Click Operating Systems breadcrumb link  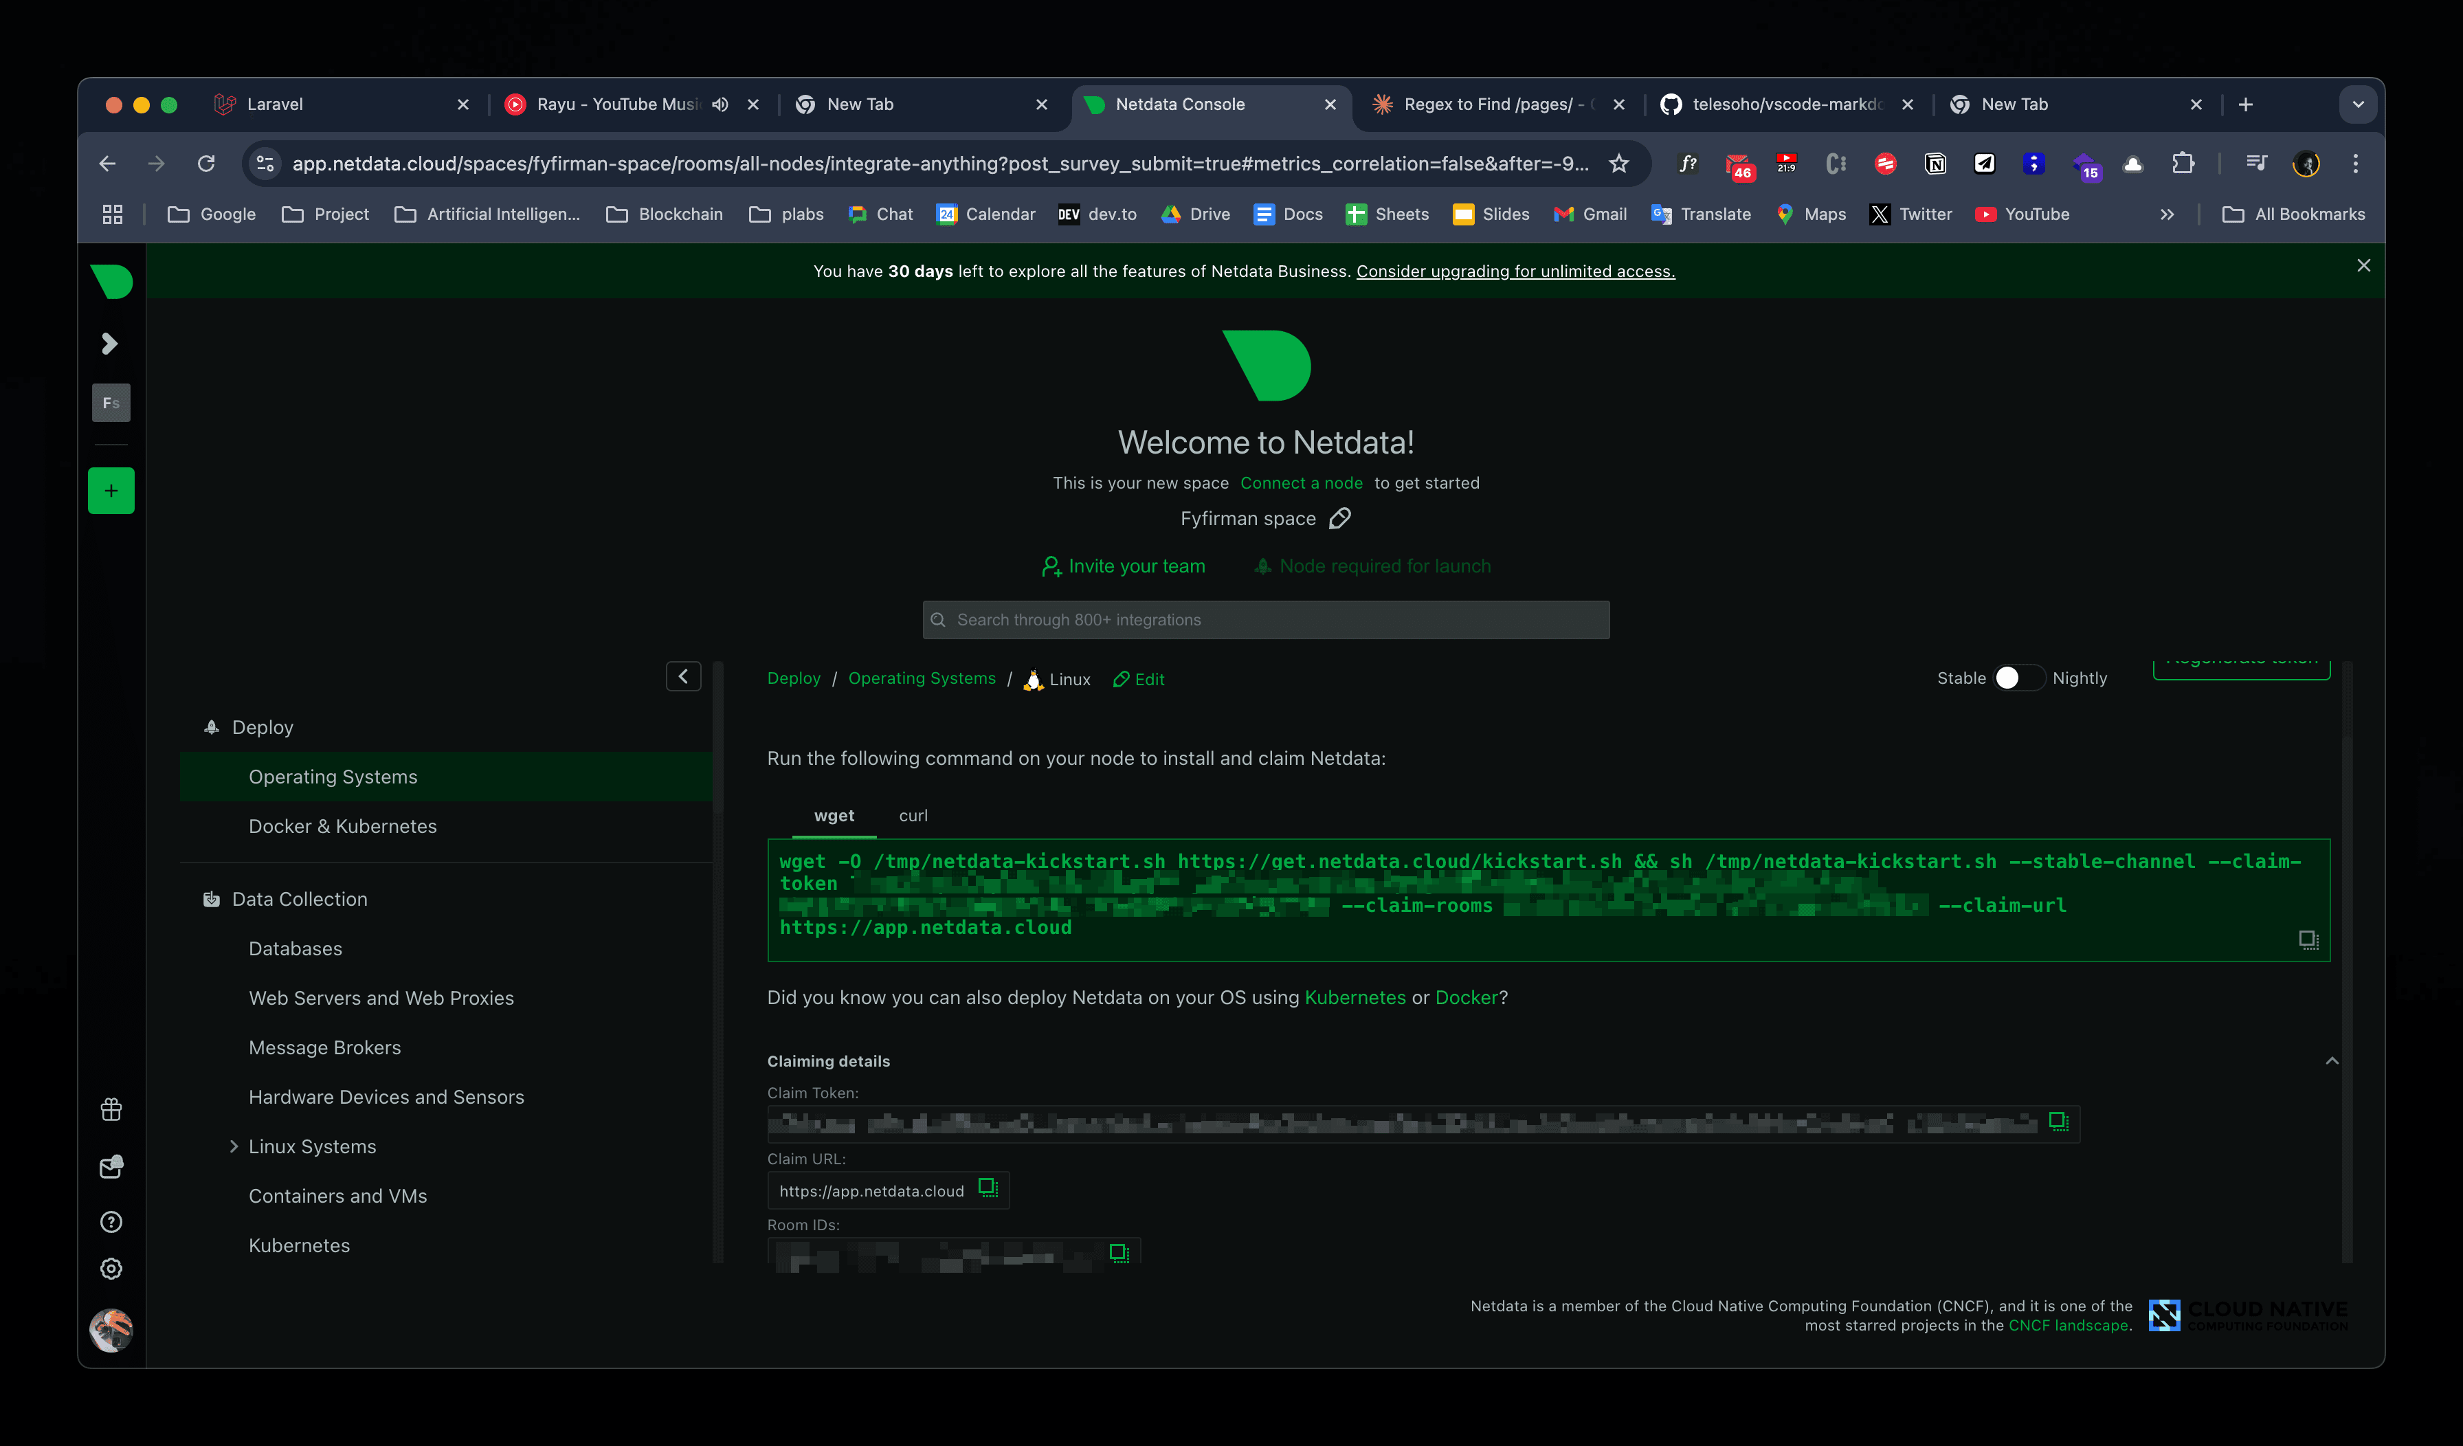922,678
